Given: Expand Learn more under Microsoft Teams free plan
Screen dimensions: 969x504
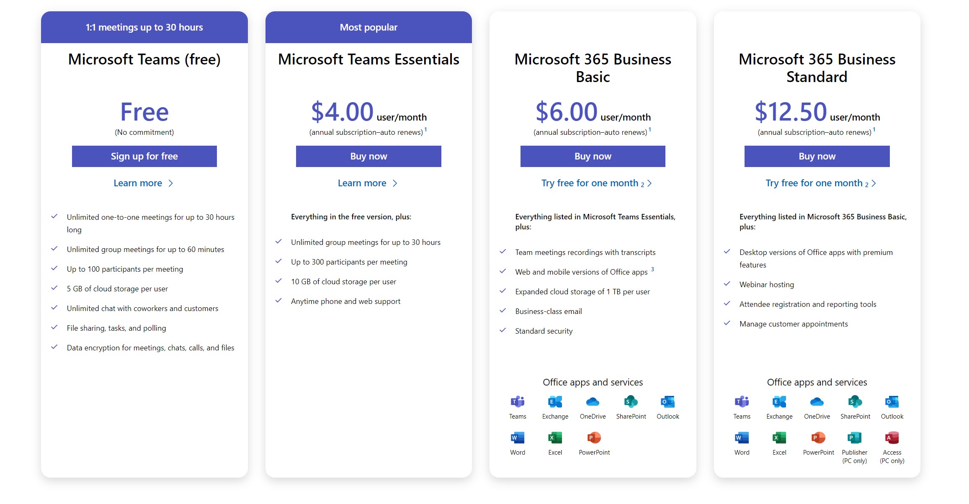Looking at the screenshot, I should click(x=144, y=183).
